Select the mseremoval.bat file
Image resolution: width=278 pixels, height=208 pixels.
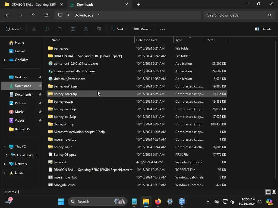137,177
